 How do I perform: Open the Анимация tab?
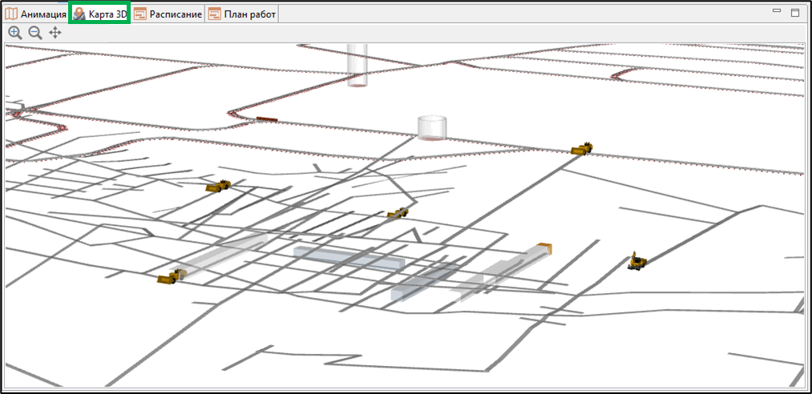pos(35,14)
